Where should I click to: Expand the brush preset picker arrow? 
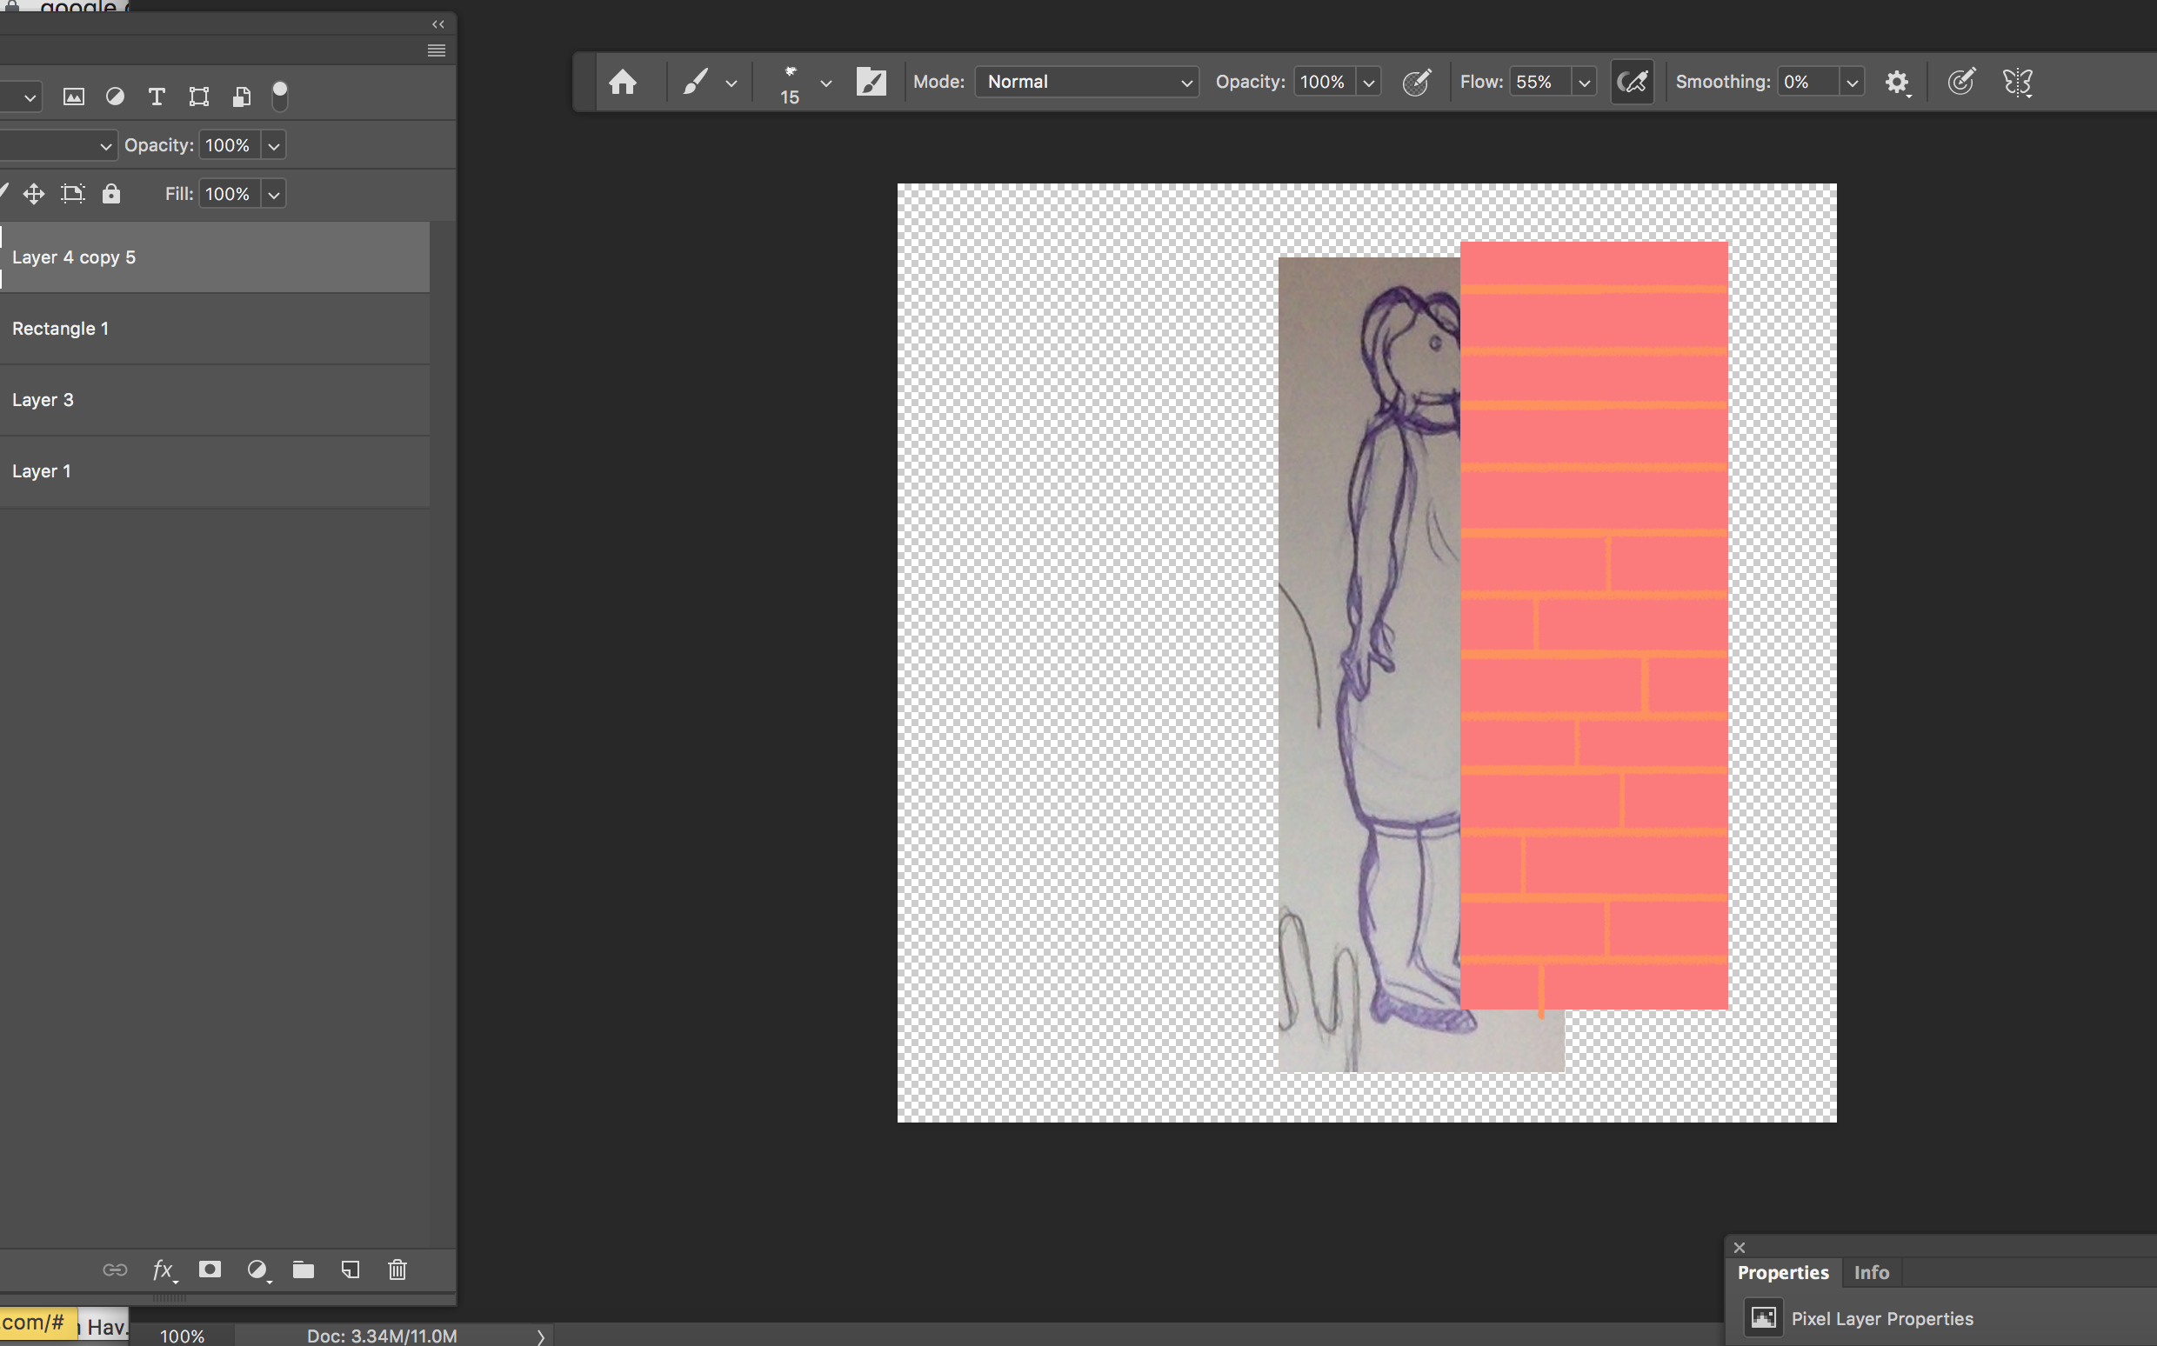click(x=825, y=83)
